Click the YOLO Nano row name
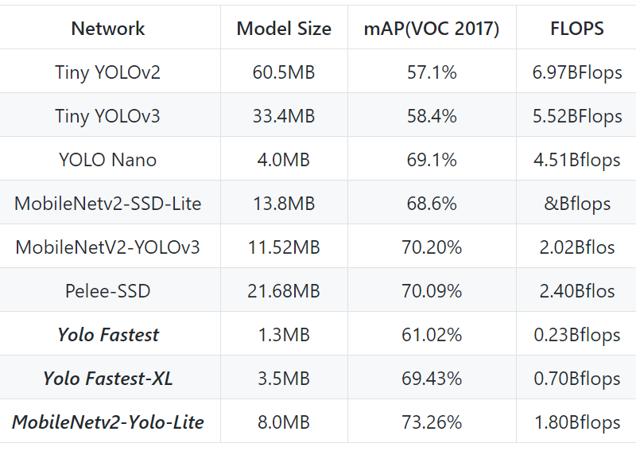The height and width of the screenshot is (451, 636). point(108,160)
